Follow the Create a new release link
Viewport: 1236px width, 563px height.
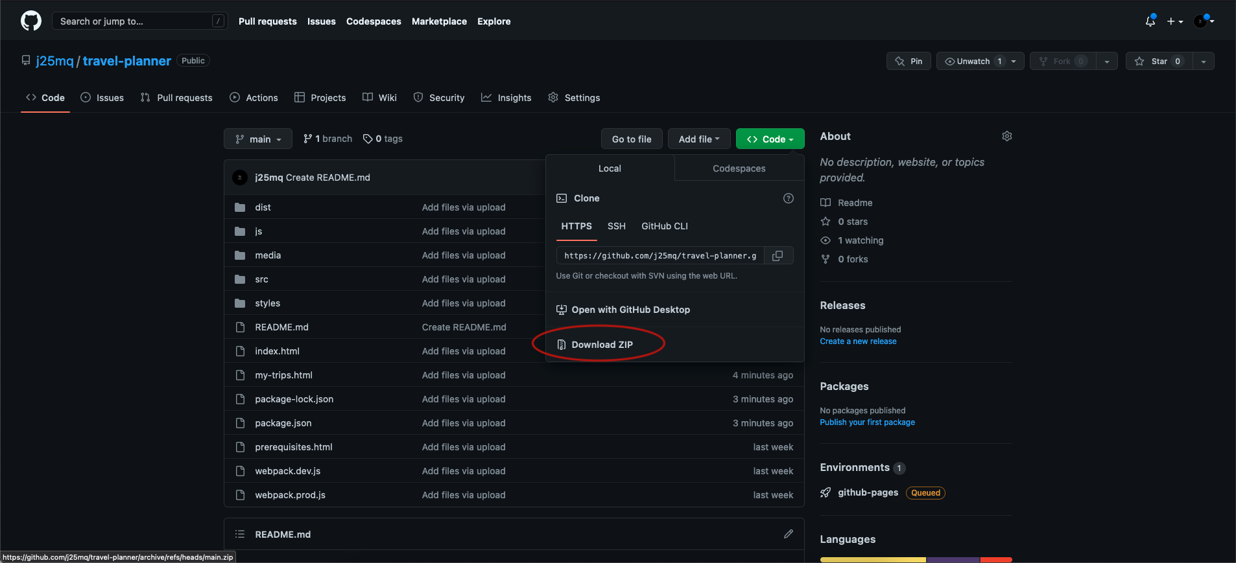coord(858,341)
